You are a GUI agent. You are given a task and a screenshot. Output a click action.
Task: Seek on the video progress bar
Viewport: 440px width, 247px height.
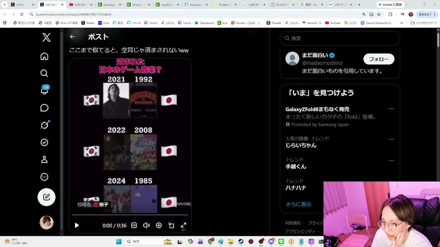pyautogui.click(x=130, y=215)
